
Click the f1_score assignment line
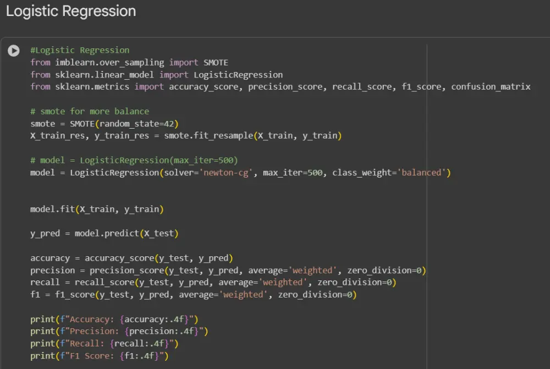tap(194, 295)
